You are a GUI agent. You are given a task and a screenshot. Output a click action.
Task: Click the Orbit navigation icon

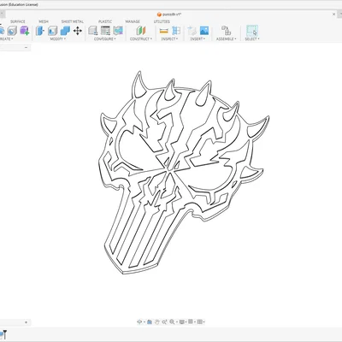pyautogui.click(x=139, y=321)
